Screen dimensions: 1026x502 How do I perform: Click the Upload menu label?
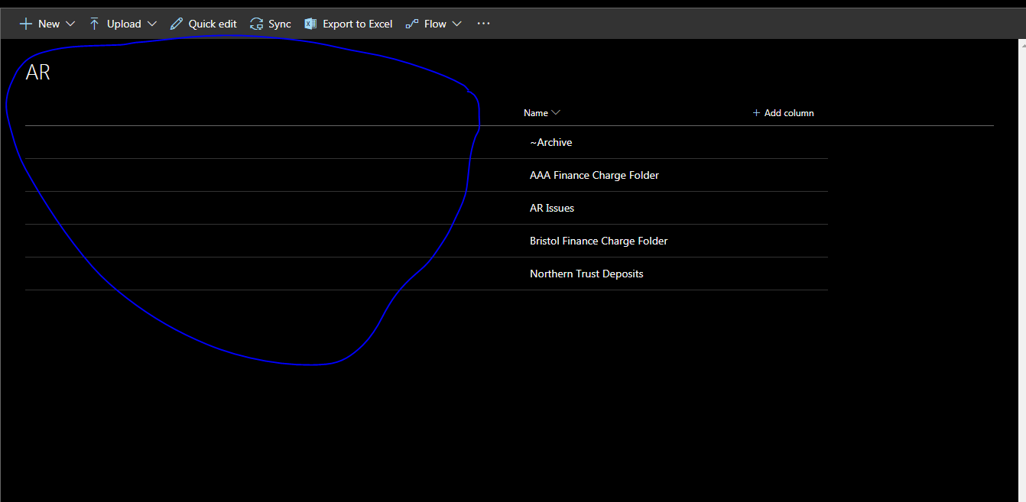point(124,24)
